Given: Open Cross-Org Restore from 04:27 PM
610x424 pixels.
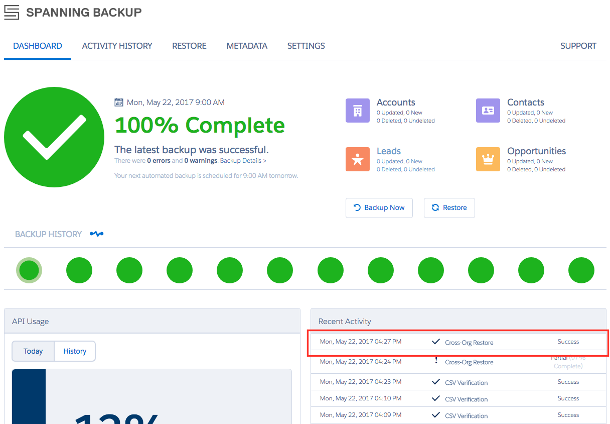Looking at the screenshot, I should coord(469,343).
